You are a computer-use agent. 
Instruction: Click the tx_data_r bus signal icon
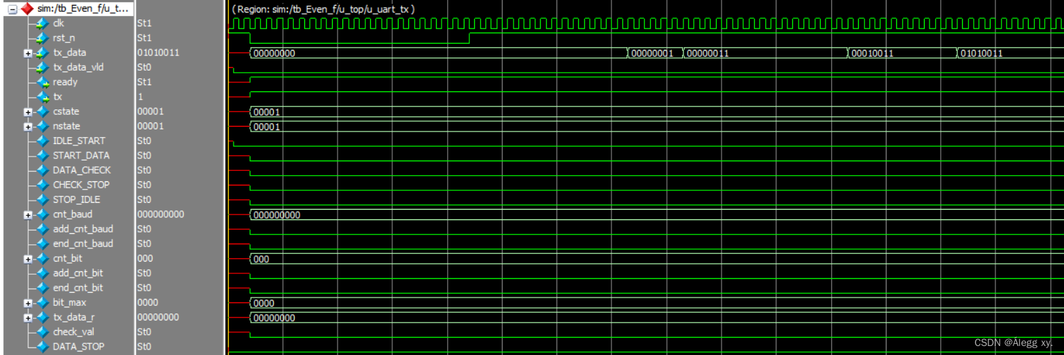coord(42,317)
